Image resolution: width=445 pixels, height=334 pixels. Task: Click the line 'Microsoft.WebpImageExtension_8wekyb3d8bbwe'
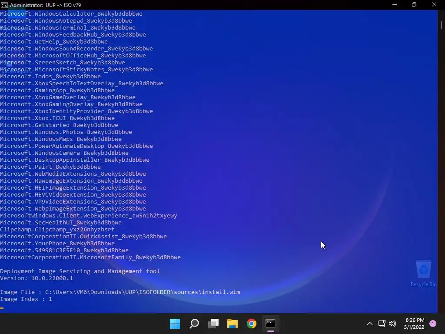73,208
